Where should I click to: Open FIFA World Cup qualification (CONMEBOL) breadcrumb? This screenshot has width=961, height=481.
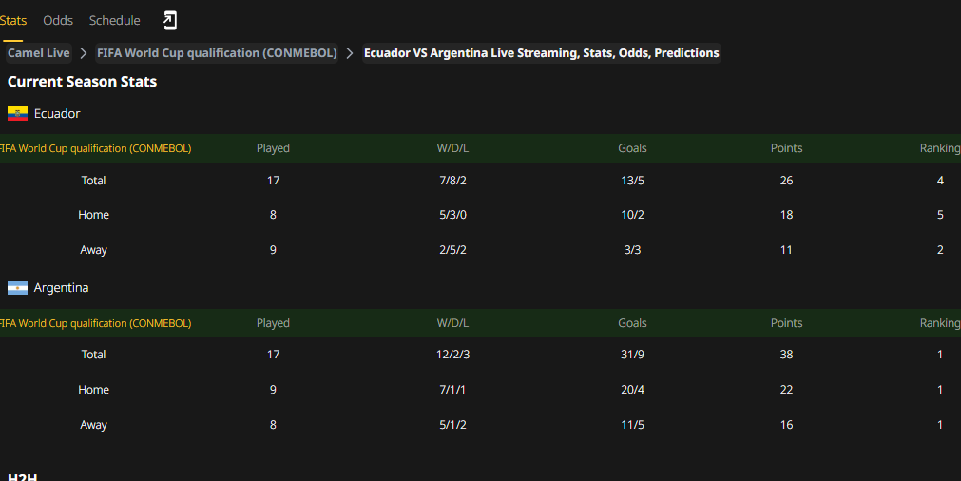(217, 53)
